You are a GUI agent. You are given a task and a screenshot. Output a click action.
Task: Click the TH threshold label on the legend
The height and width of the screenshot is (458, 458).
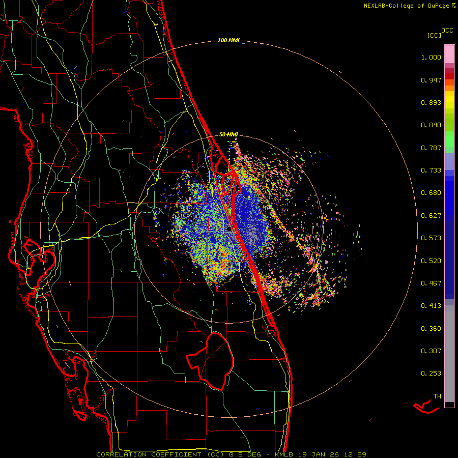pos(437,396)
